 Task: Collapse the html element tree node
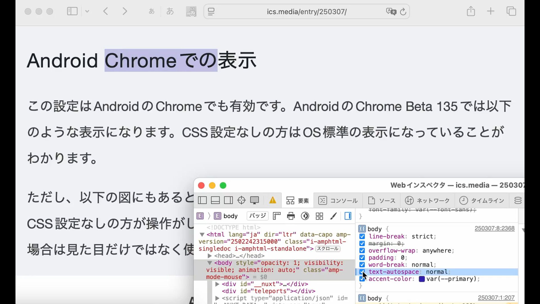(x=202, y=234)
